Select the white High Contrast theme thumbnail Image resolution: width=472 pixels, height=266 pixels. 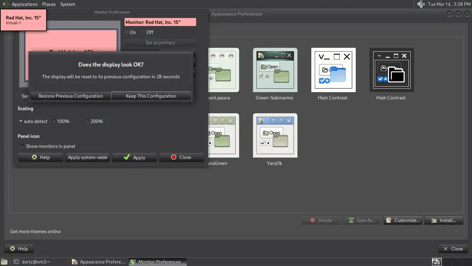(x=333, y=70)
